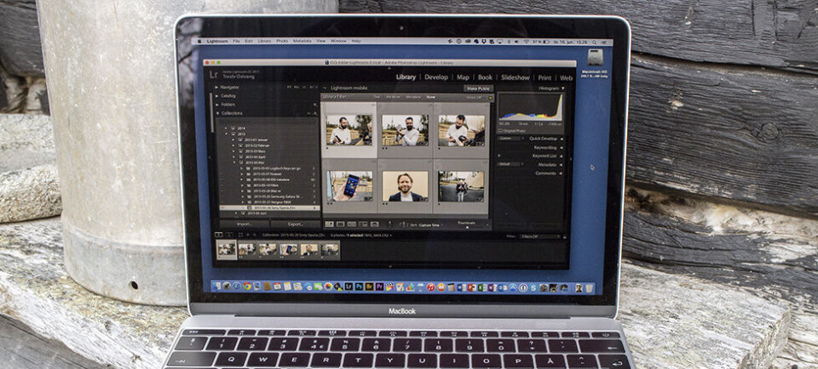Open Premiere Pro in the Dock
Image resolution: width=818 pixels, height=369 pixels.
click(380, 287)
